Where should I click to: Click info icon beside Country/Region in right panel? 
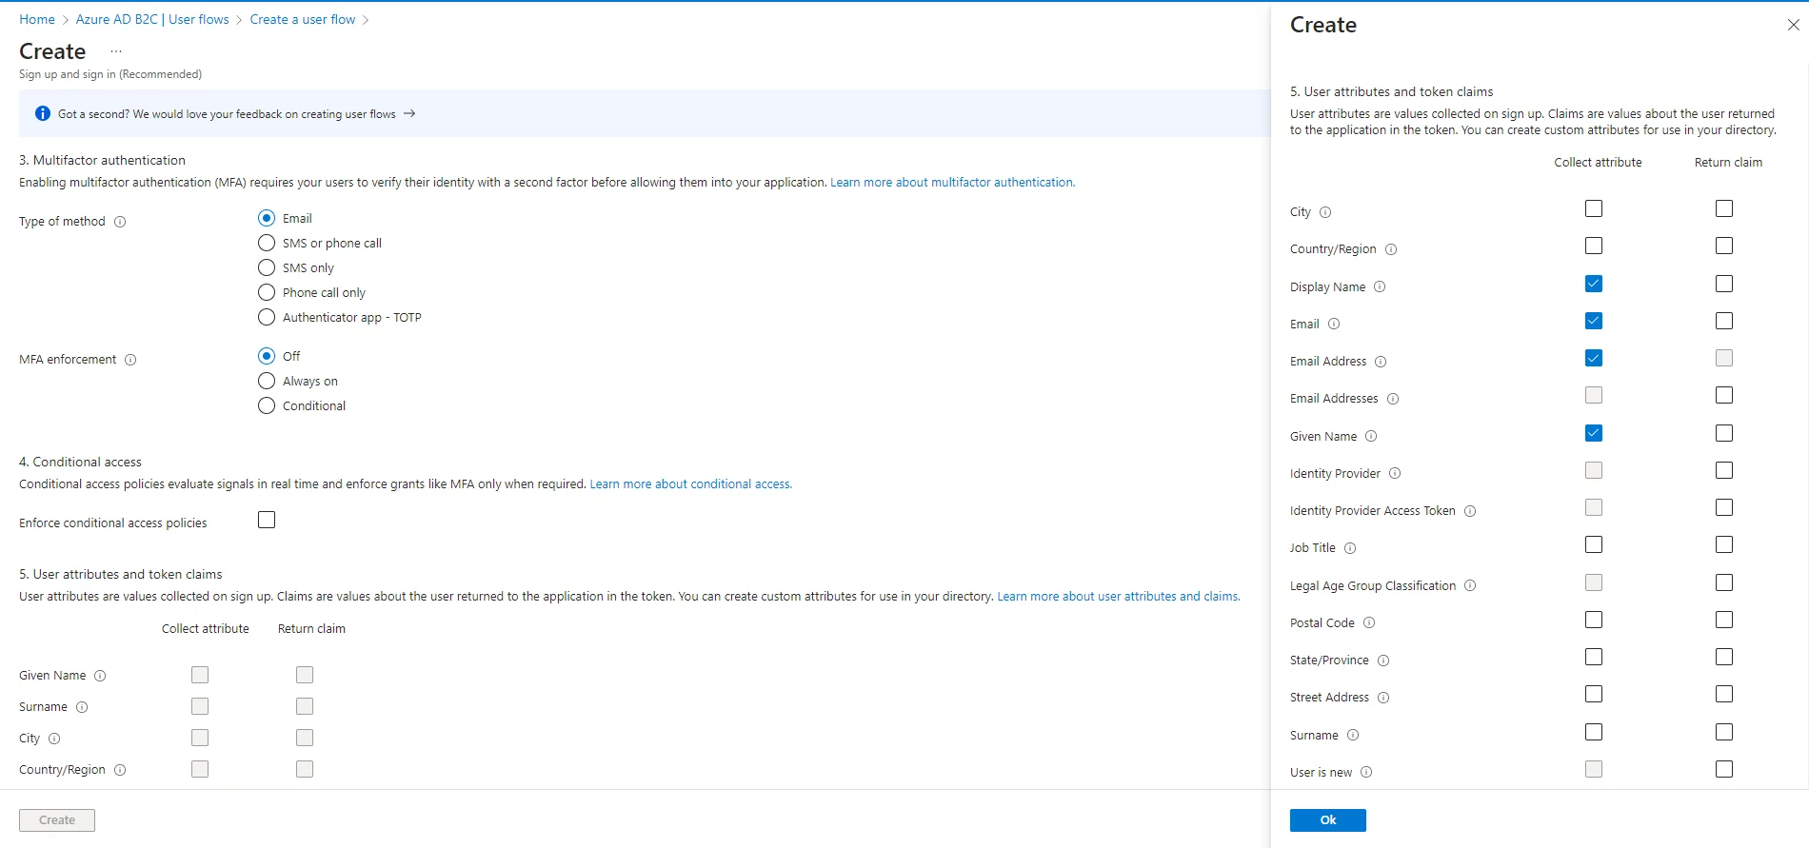[x=1391, y=249]
